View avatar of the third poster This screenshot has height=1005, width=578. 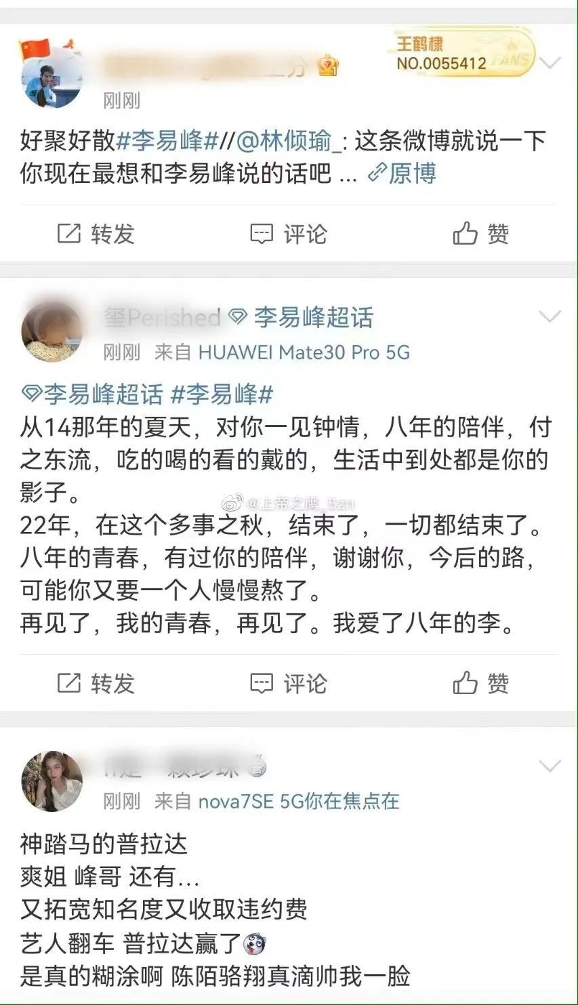51,781
